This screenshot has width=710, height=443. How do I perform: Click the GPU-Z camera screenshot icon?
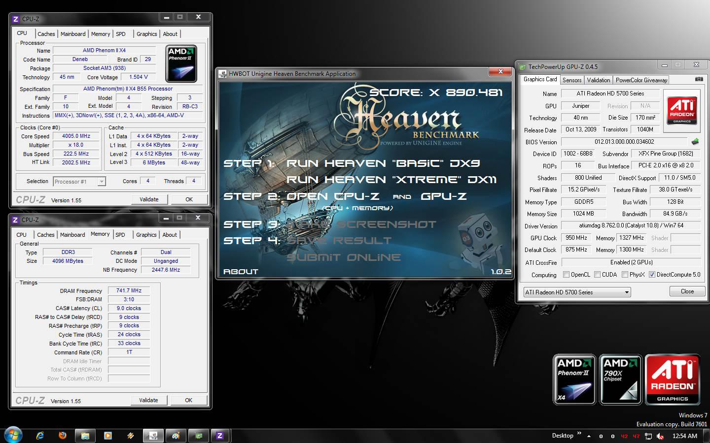(x=699, y=79)
